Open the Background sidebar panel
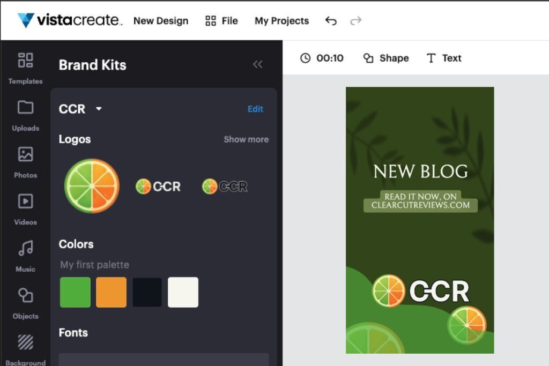The image size is (549, 366). pos(26,350)
